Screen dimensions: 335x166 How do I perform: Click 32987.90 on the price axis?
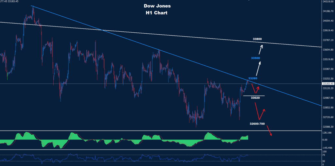click(x=328, y=98)
